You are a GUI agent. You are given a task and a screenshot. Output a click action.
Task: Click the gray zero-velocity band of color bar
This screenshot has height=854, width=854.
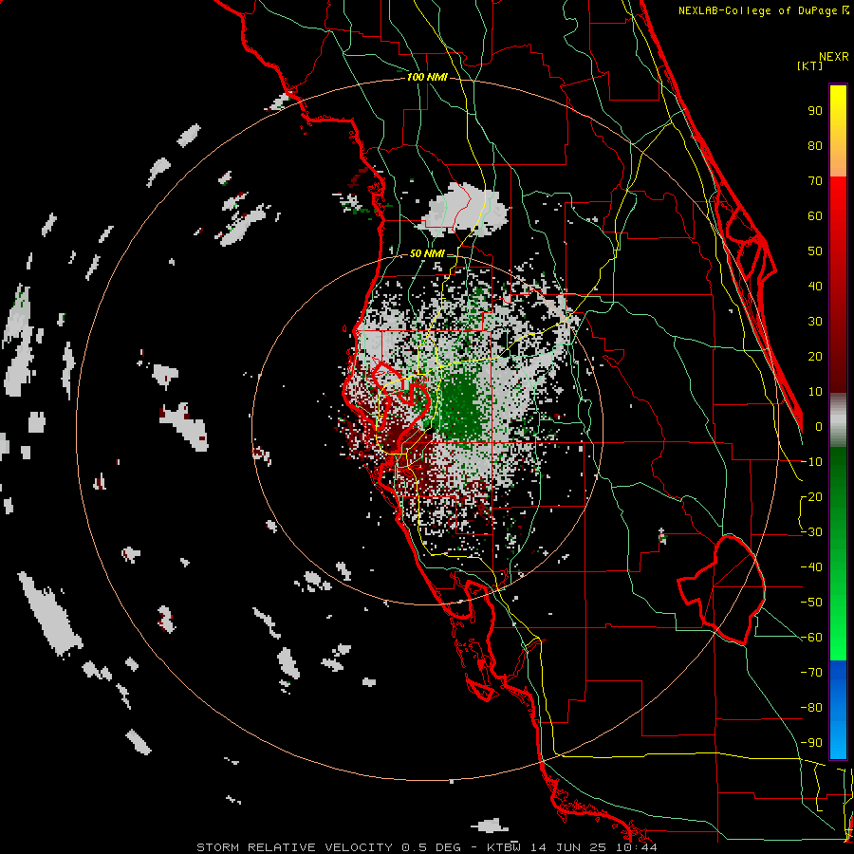(838, 420)
